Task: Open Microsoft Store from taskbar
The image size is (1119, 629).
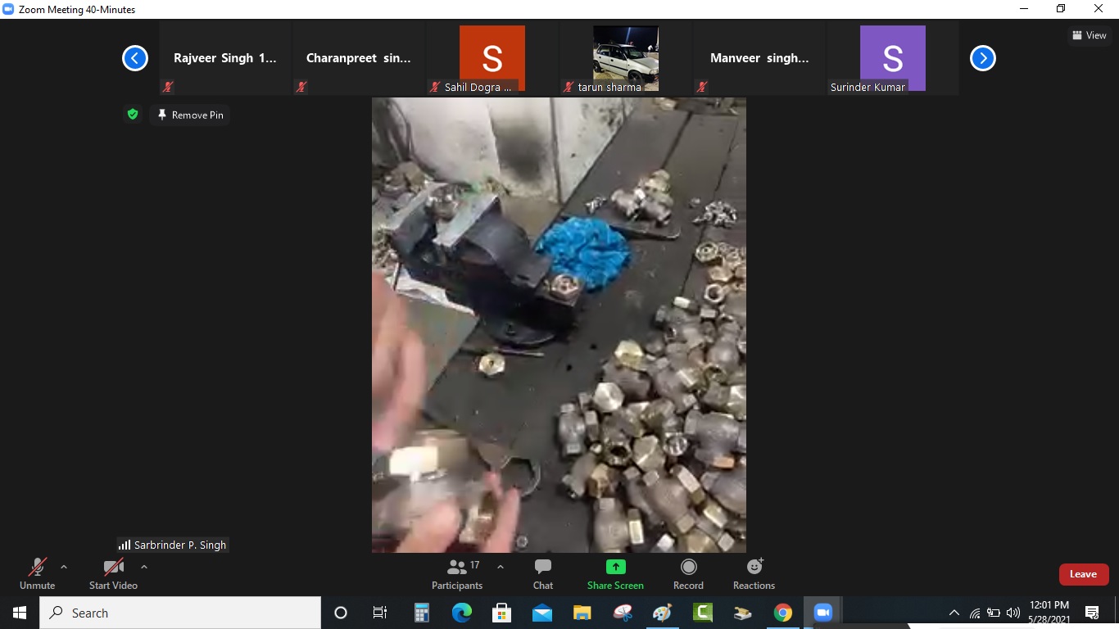Action: 501,613
